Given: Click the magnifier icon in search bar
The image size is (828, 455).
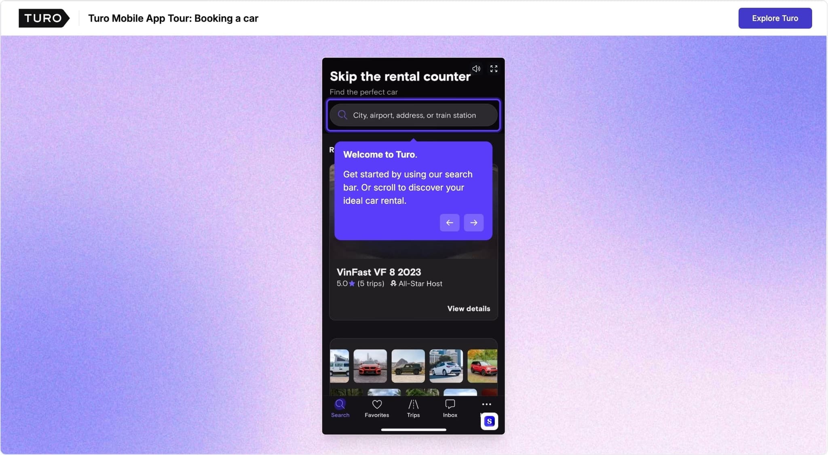Looking at the screenshot, I should pyautogui.click(x=342, y=115).
